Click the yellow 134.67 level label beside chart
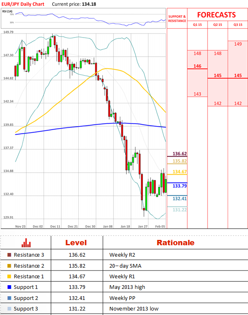The width and height of the screenshot is (248, 315). (180, 172)
